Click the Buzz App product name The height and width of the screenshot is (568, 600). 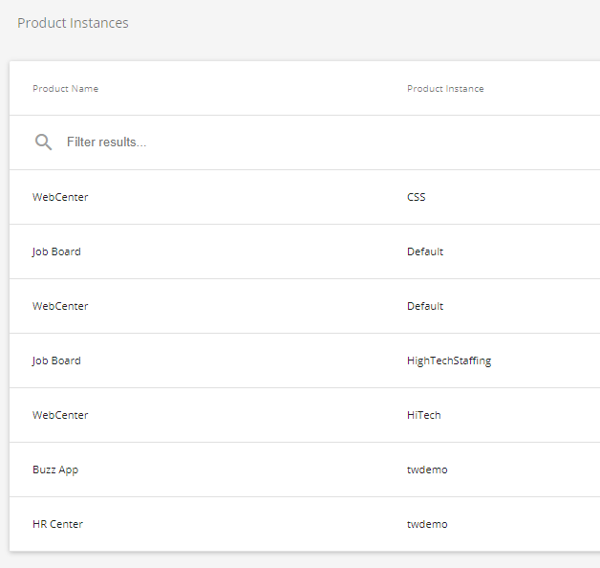tap(55, 470)
